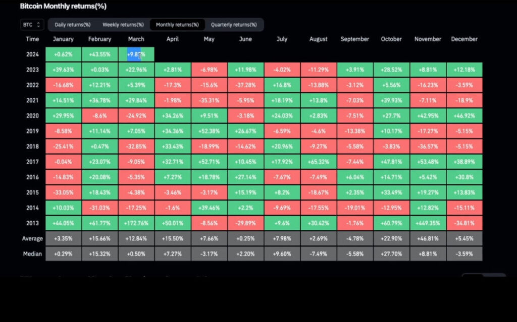Select the Monthly returns(%) tab
Viewport: 517px width, 322px height.
click(177, 24)
